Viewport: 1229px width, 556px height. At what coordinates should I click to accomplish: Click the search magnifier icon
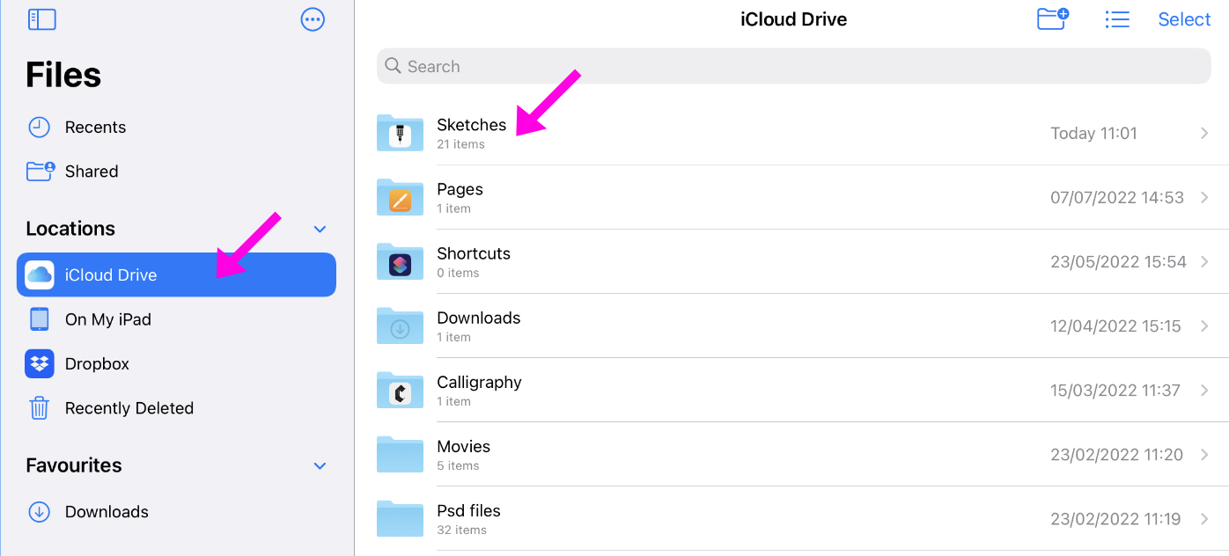pos(394,66)
